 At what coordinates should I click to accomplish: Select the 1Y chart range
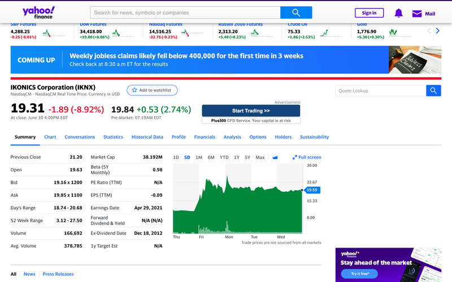point(237,157)
